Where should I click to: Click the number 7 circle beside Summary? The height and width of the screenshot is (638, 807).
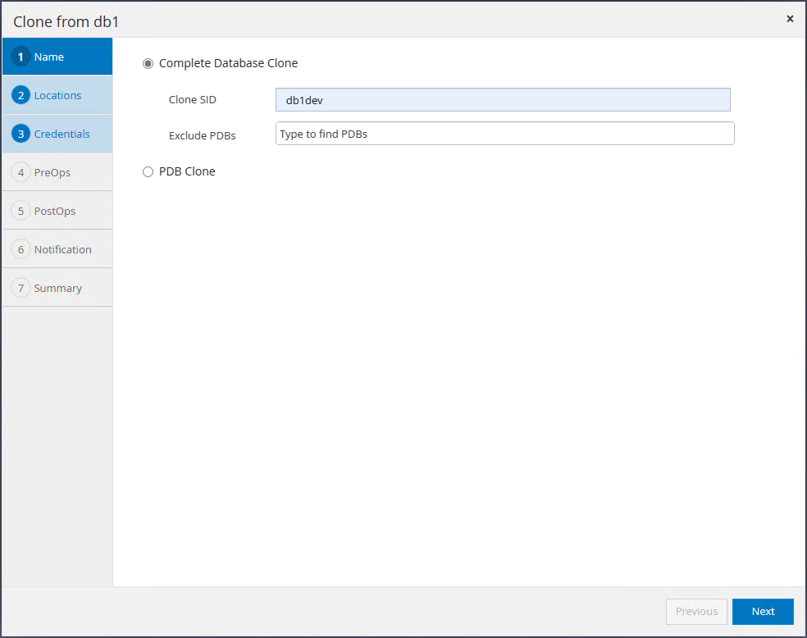(21, 288)
